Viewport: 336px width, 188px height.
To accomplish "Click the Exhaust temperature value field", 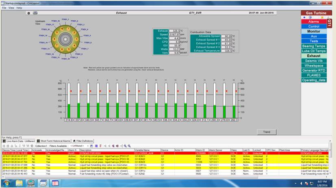I will tap(175, 31).
